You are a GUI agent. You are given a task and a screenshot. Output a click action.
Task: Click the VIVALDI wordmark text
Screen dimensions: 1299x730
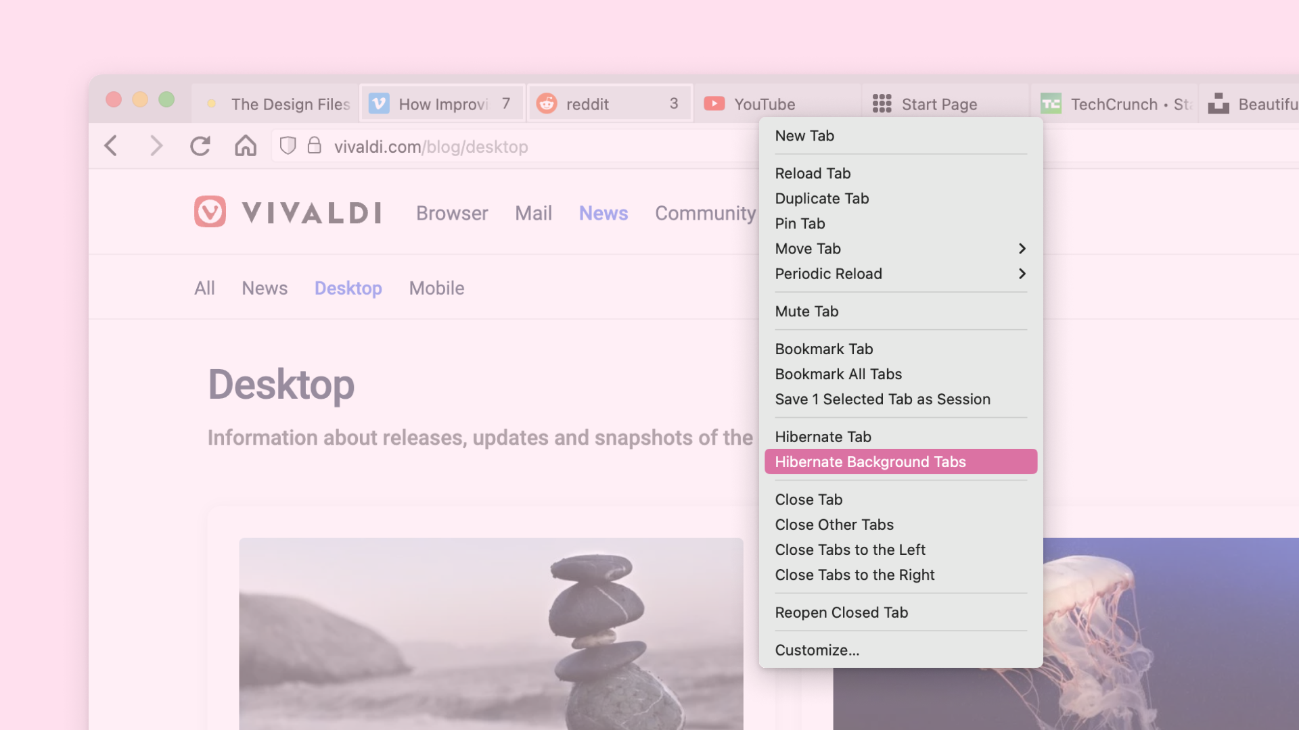coord(312,213)
